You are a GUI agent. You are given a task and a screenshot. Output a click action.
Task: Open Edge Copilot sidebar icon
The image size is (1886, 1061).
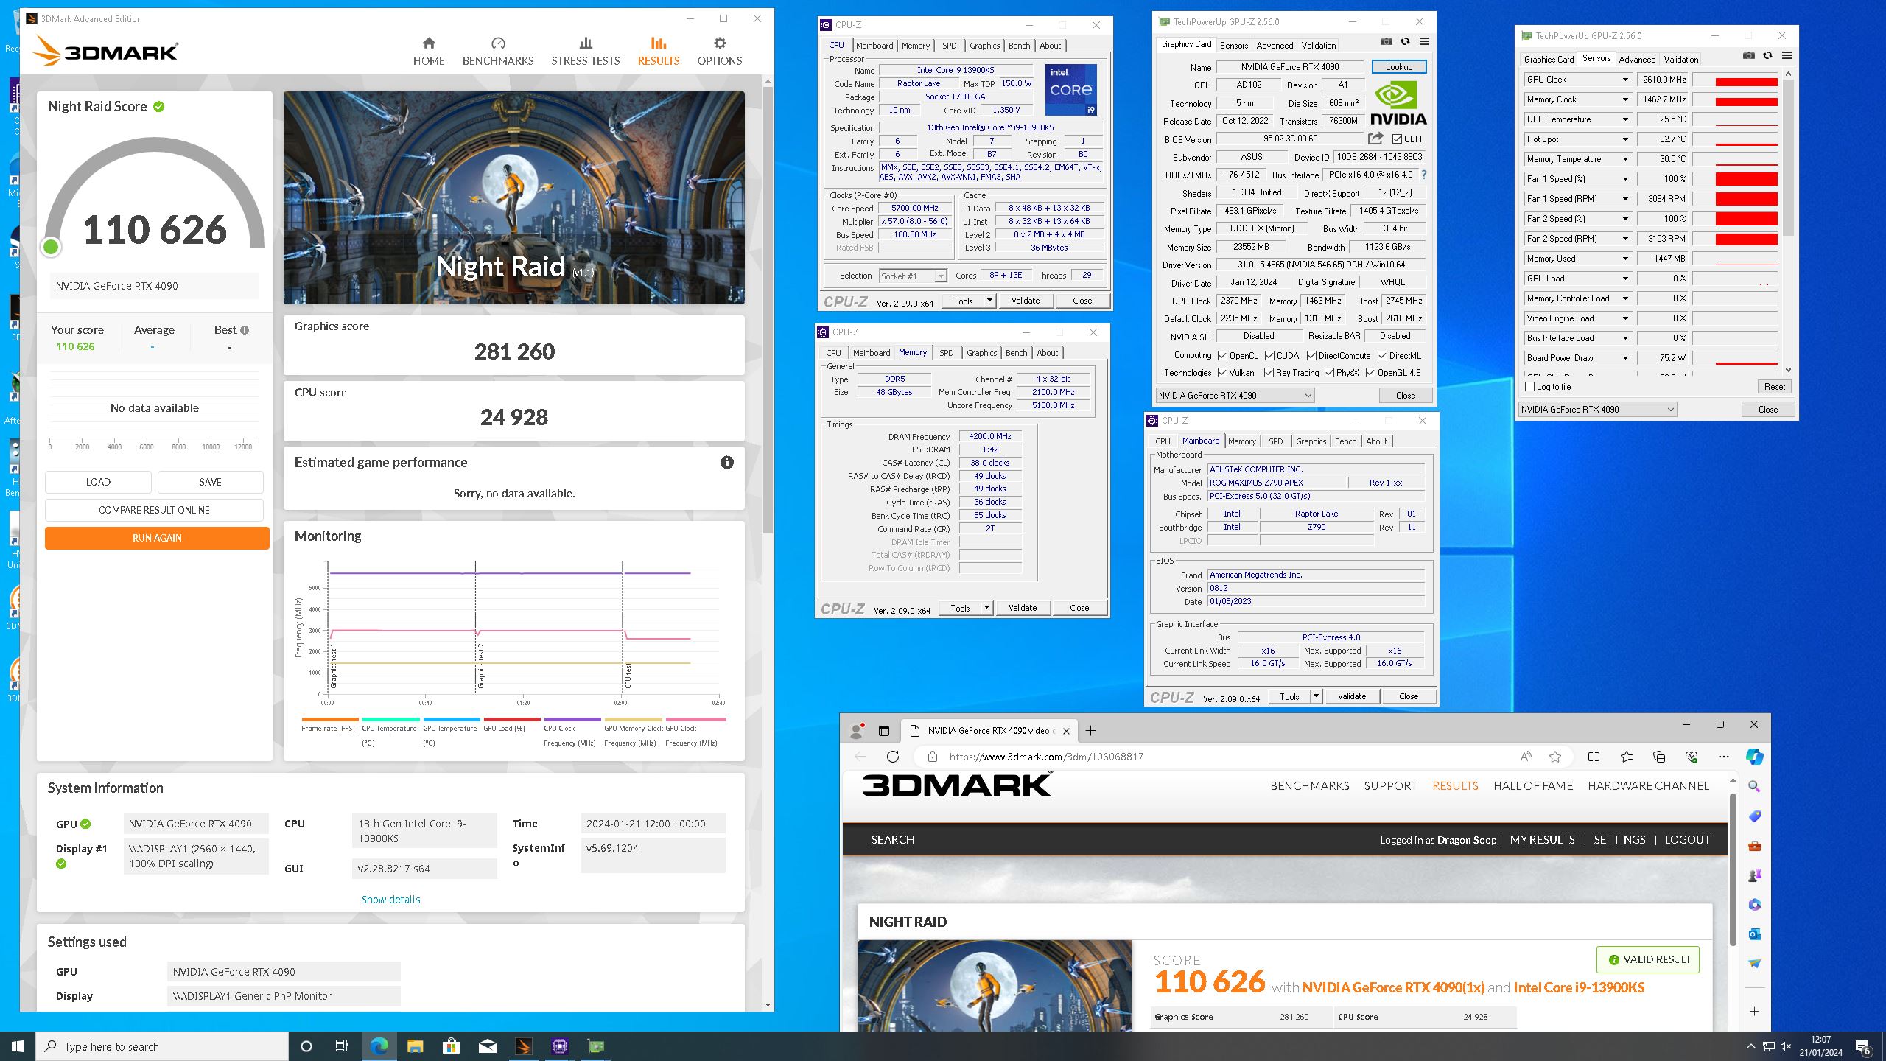[x=1754, y=757]
